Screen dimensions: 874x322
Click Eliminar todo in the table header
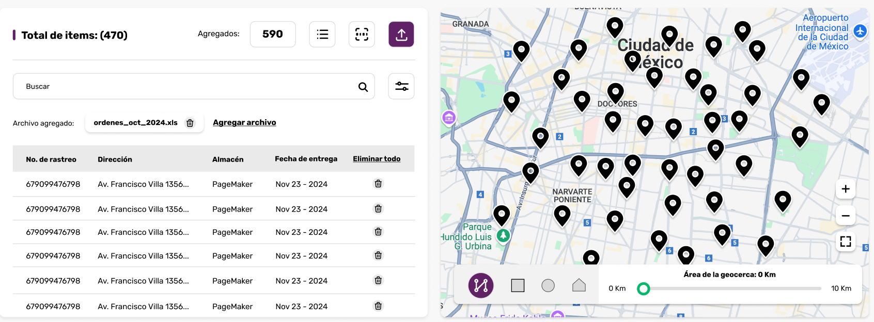377,159
